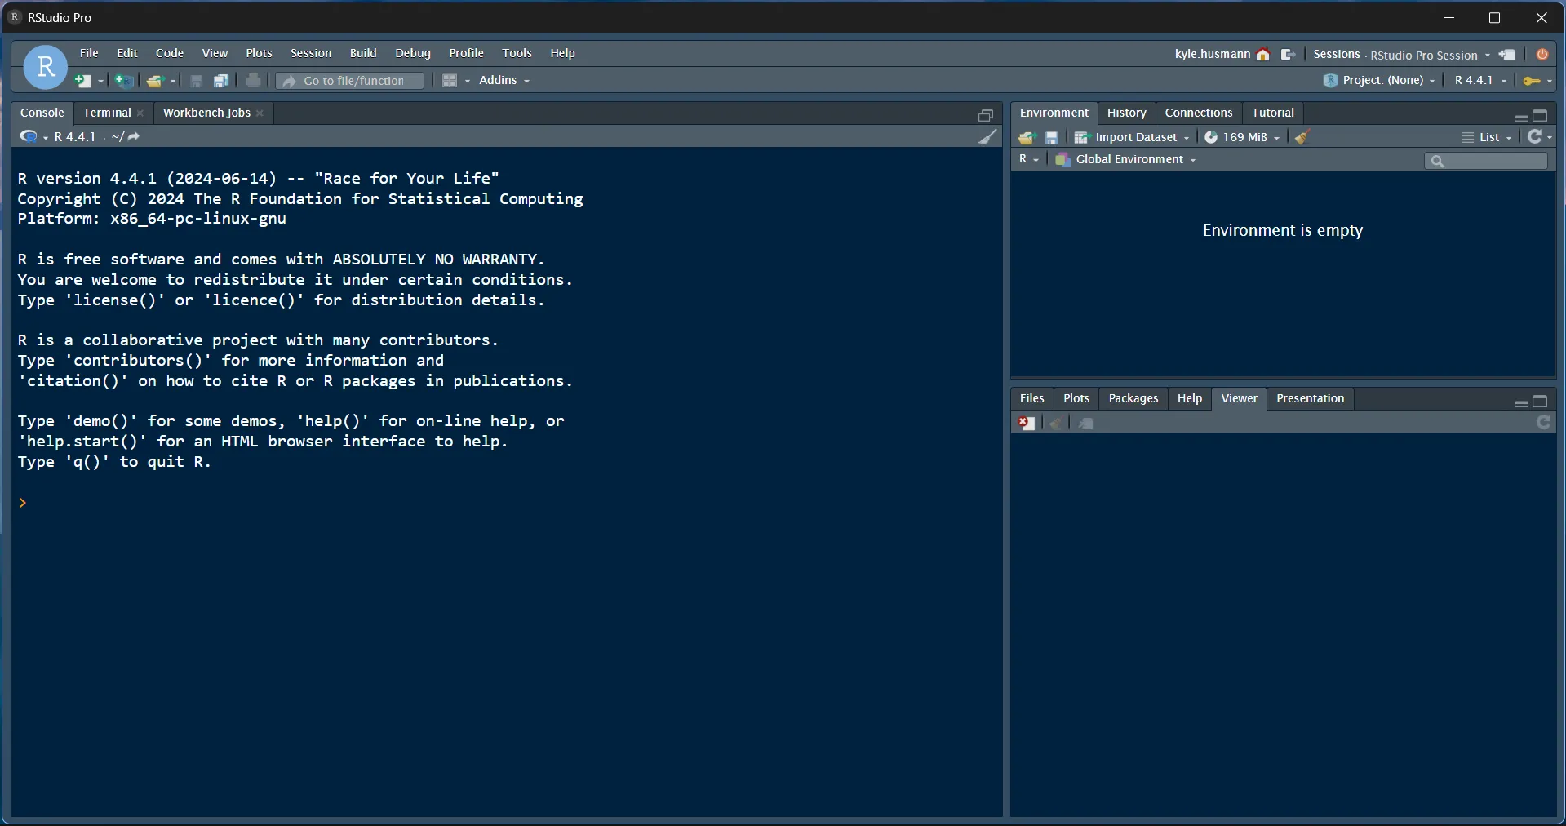Click Viewer show-in-new-window icon
Image resolution: width=1566 pixels, height=826 pixels.
(x=1086, y=423)
